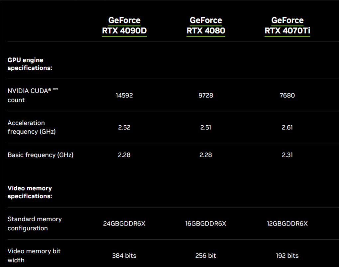Select RTX 4090D basic frequency 2.28

click(124, 155)
